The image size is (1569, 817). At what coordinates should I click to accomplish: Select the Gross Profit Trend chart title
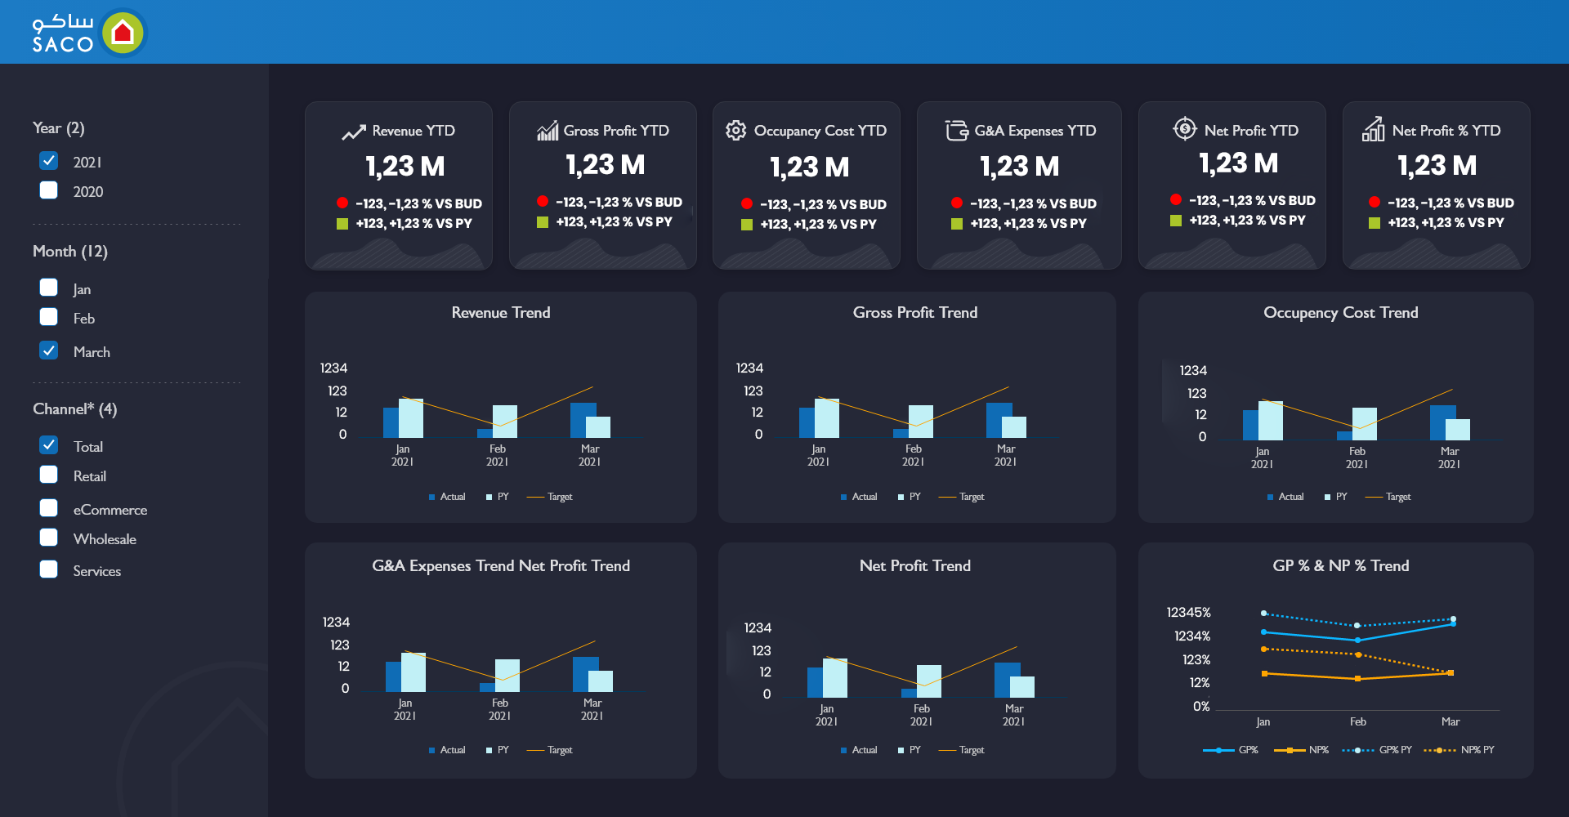[x=915, y=313]
